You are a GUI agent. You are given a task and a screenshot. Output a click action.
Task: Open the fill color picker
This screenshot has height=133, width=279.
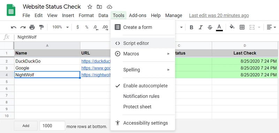(232, 27)
